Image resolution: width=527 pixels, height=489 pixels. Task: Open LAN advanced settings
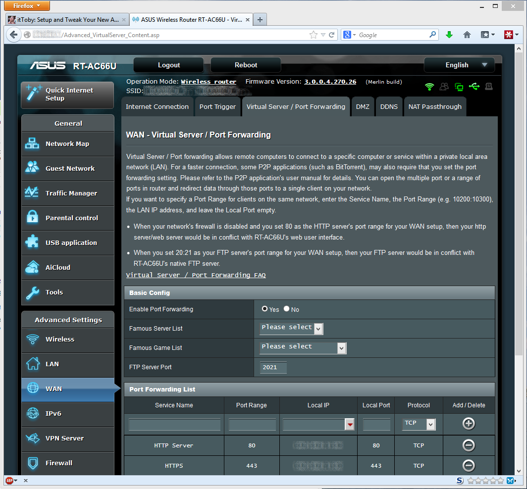tap(67, 364)
